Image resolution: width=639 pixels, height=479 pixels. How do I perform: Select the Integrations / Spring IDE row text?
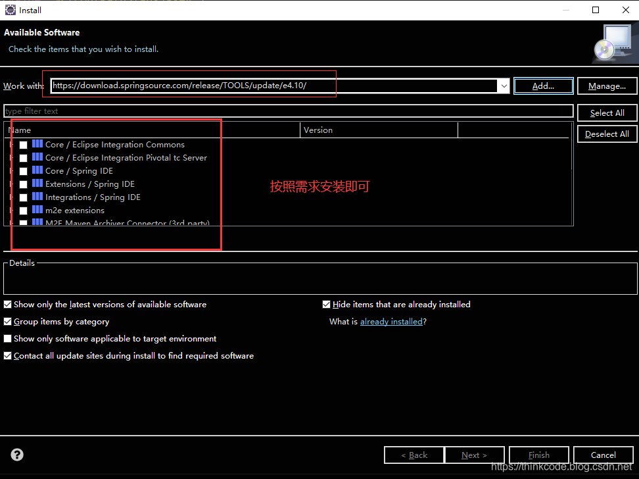coord(93,197)
